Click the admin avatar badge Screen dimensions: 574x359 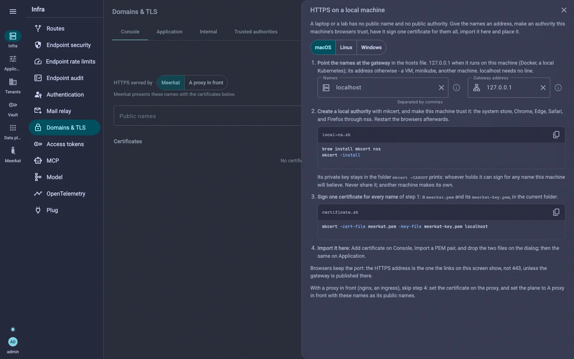13,342
